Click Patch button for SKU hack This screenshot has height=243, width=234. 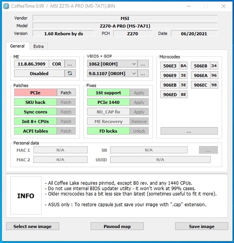[66, 102]
